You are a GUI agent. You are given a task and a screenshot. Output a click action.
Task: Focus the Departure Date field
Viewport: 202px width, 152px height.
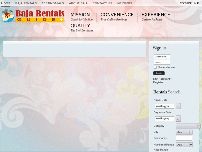[x=164, y=119]
